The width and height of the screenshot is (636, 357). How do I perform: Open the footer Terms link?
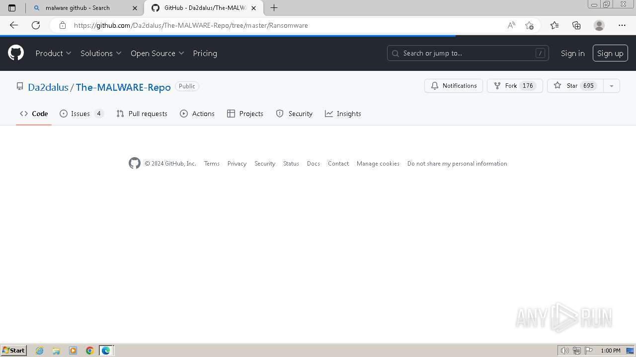pyautogui.click(x=212, y=164)
